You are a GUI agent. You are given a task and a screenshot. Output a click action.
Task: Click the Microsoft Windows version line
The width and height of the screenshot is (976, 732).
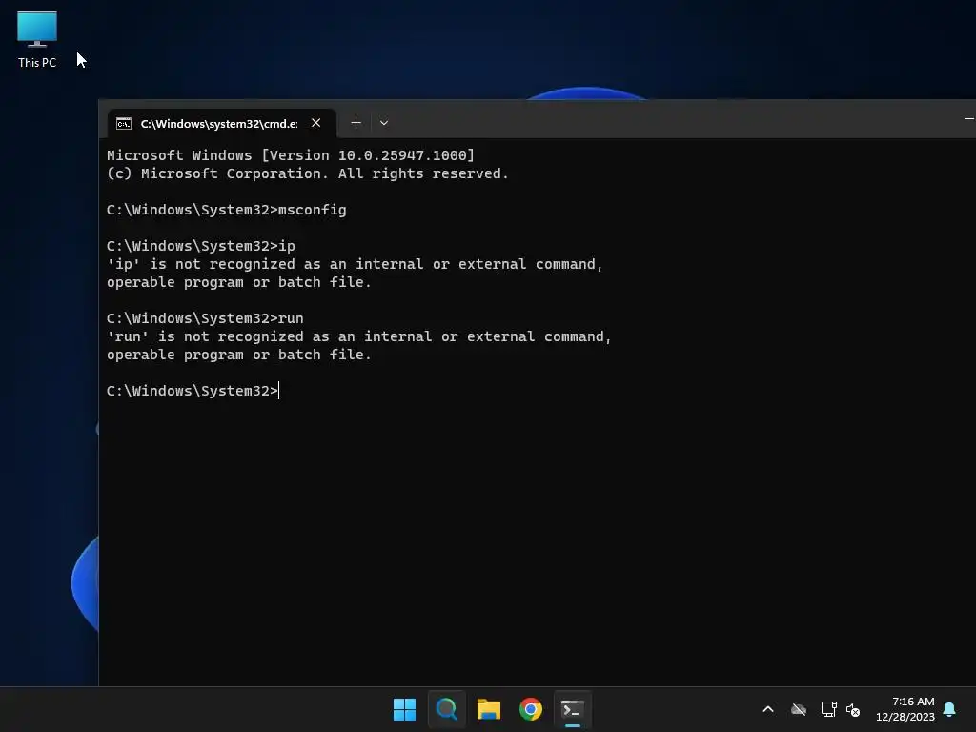(291, 155)
